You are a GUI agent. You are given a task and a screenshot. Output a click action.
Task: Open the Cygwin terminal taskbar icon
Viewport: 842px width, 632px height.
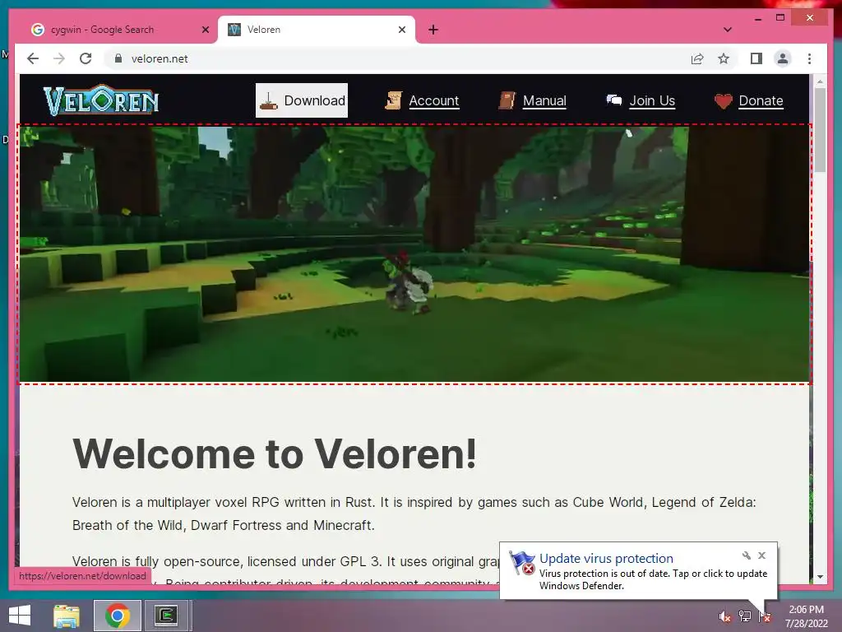coord(166,616)
